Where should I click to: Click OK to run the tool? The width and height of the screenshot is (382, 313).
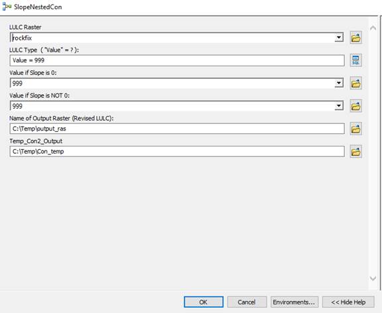tap(204, 302)
